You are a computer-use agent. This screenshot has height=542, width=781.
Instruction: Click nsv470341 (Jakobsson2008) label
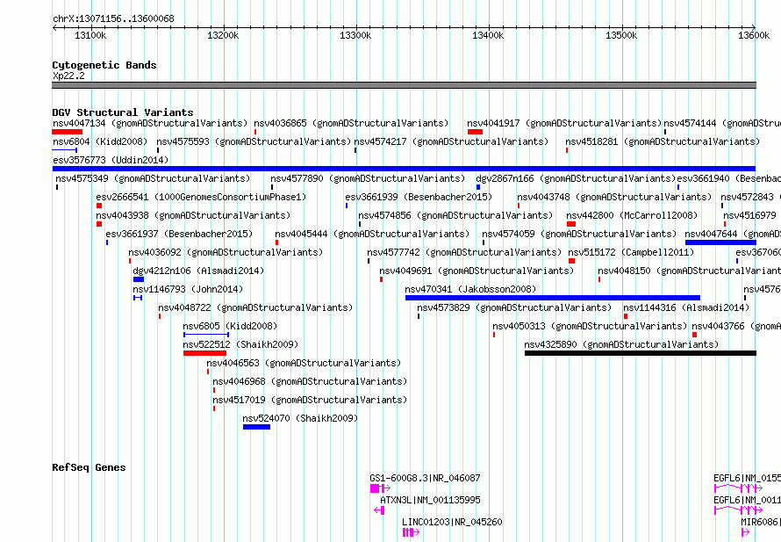coord(470,289)
